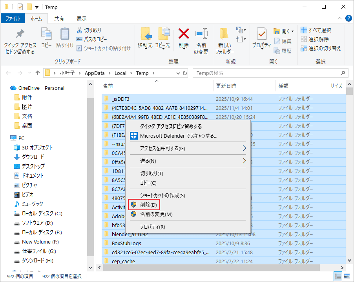Viewport: 354px width, 282px height.
Task: Collapse the ribbon with the chevron arrow
Action: click(x=339, y=18)
